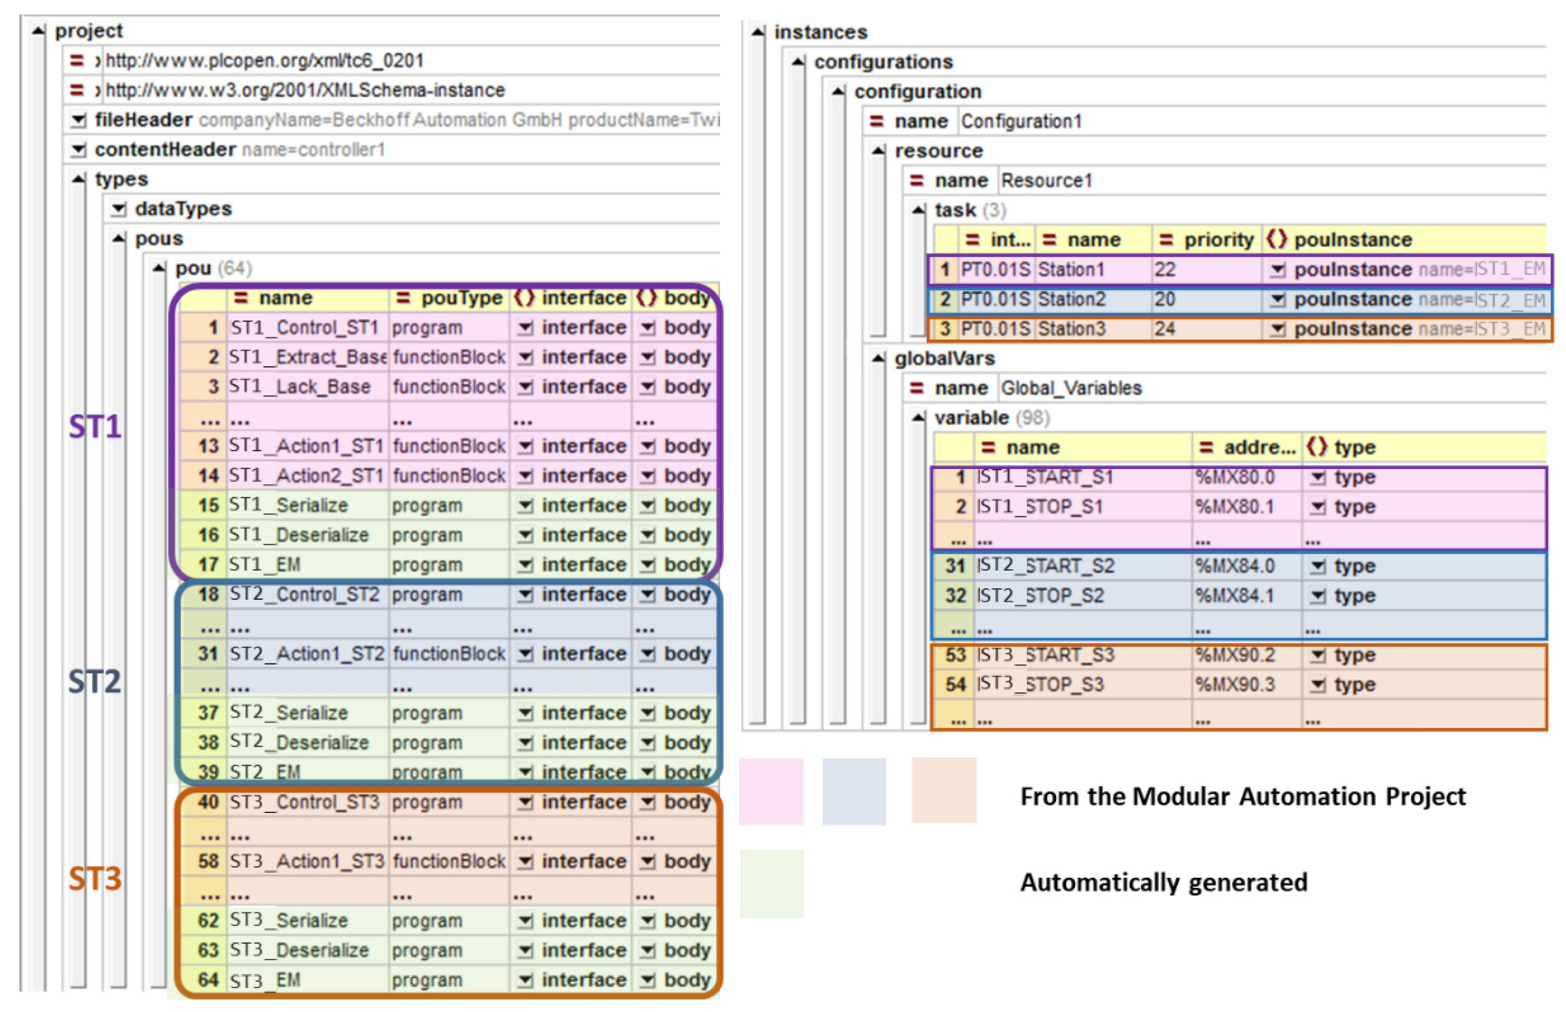Viewport: 1566px width, 1012px height.
Task: Expand interface of ST1_Control_ST1 row
Action: [525, 328]
